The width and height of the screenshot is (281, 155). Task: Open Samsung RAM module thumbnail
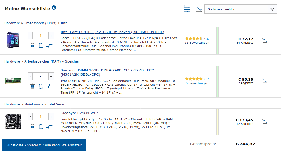pyautogui.click(x=13, y=81)
